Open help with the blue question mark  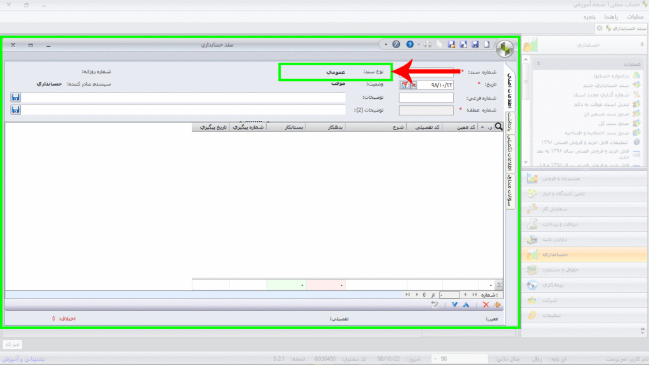410,44
